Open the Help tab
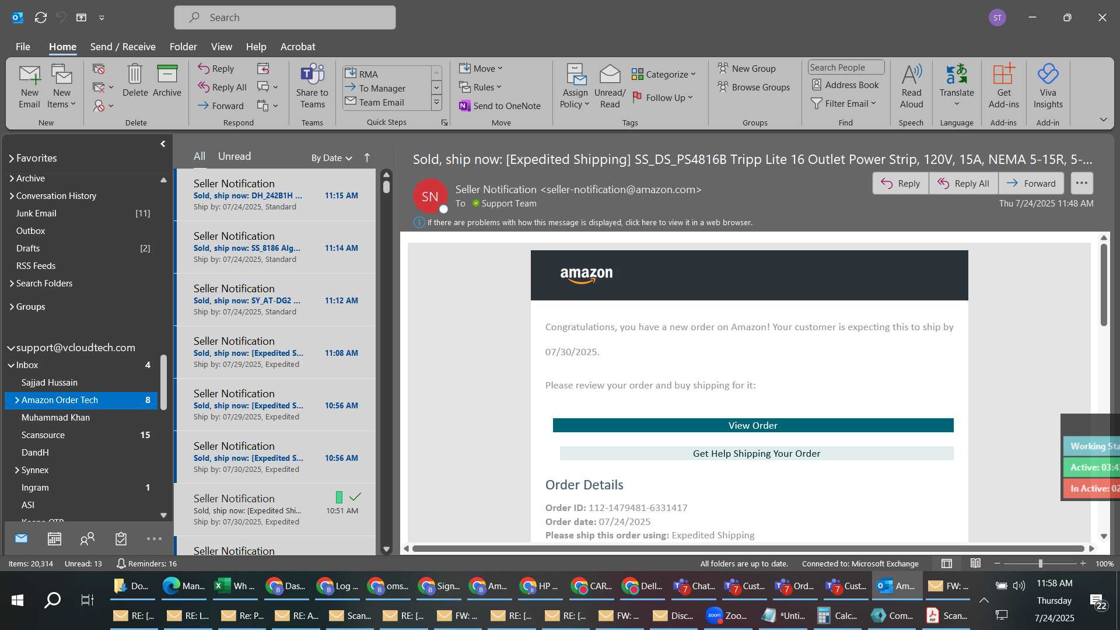The image size is (1120, 630). 256,47
